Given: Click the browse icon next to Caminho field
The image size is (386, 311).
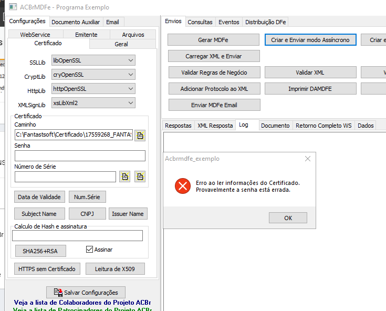Looking at the screenshot, I should [140, 135].
